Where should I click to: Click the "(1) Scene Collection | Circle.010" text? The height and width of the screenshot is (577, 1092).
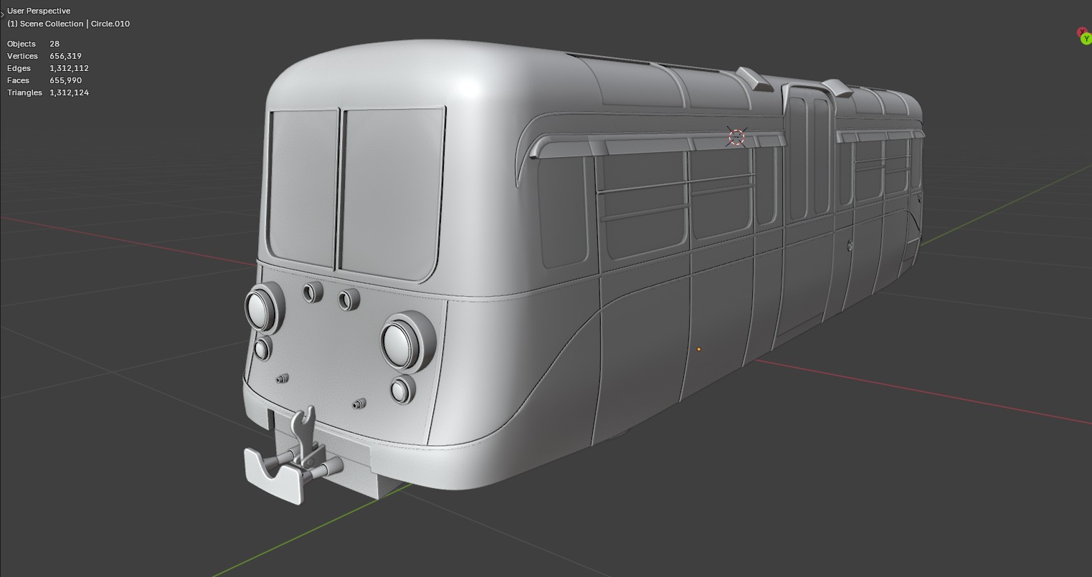point(69,24)
